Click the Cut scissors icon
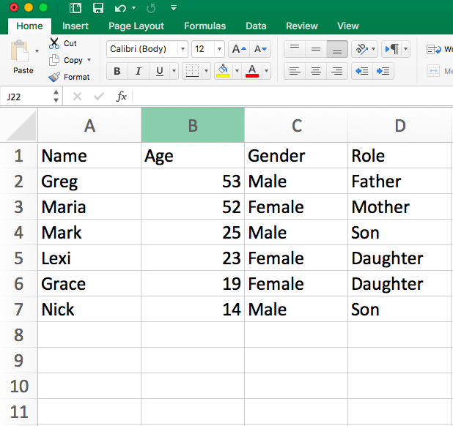This screenshot has width=453, height=426. (54, 43)
